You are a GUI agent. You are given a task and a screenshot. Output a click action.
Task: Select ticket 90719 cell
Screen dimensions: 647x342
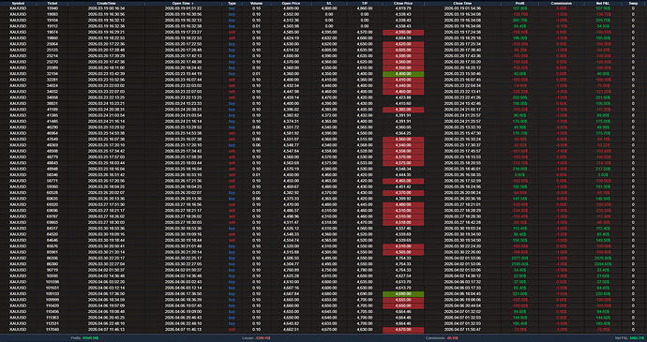tap(52, 270)
